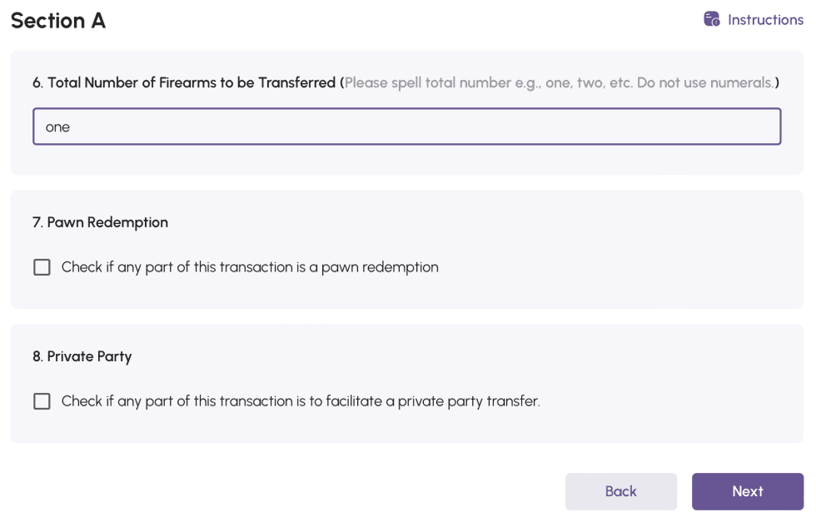Enable the private party transfer checkbox
Screen dimensions: 816x527
point(42,401)
